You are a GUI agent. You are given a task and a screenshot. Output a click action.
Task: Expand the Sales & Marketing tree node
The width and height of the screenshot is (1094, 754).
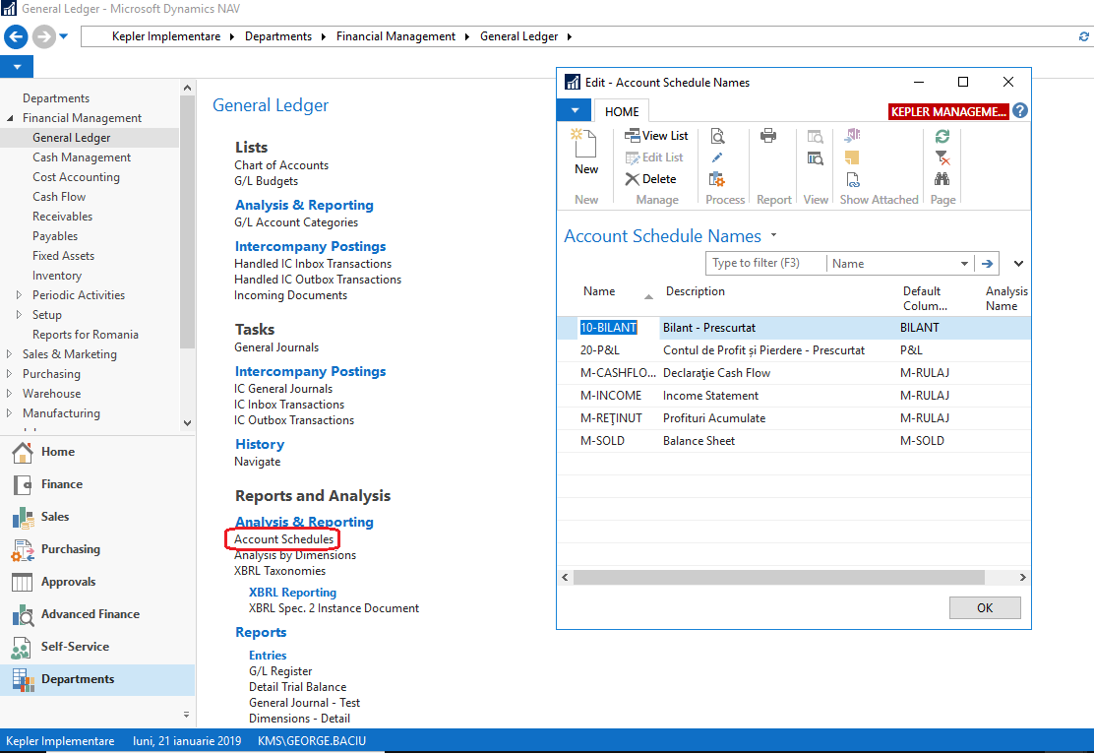pos(9,354)
